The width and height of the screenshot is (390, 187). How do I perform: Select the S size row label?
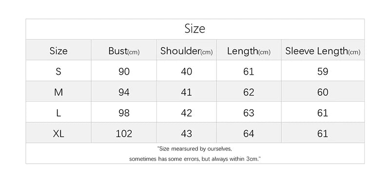point(58,71)
